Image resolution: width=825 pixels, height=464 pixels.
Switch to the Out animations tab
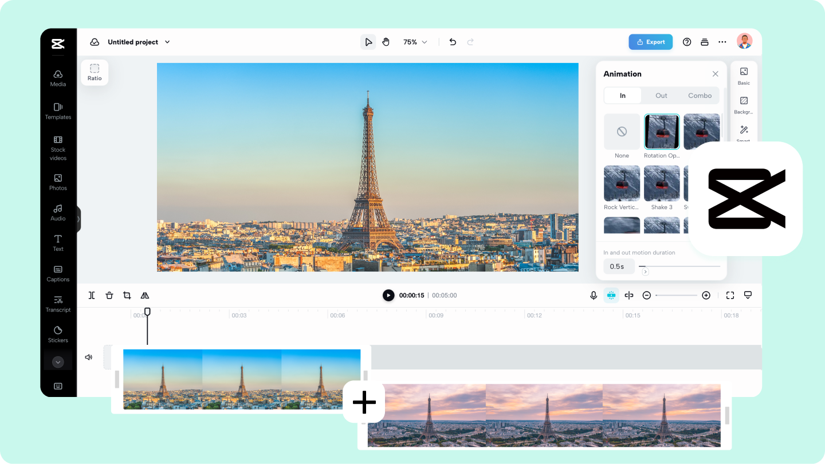coord(661,95)
